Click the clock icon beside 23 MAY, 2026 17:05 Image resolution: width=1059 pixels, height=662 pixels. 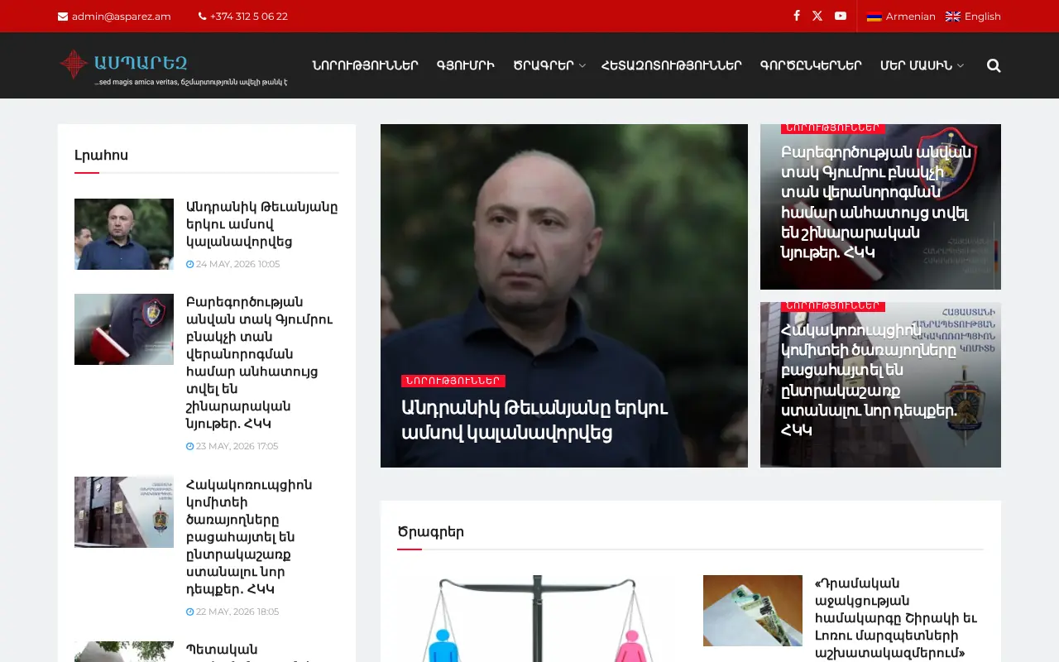click(189, 446)
